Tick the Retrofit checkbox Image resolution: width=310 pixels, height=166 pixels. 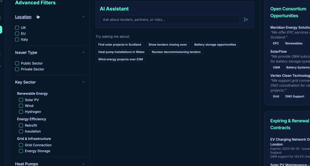click(x=21, y=125)
